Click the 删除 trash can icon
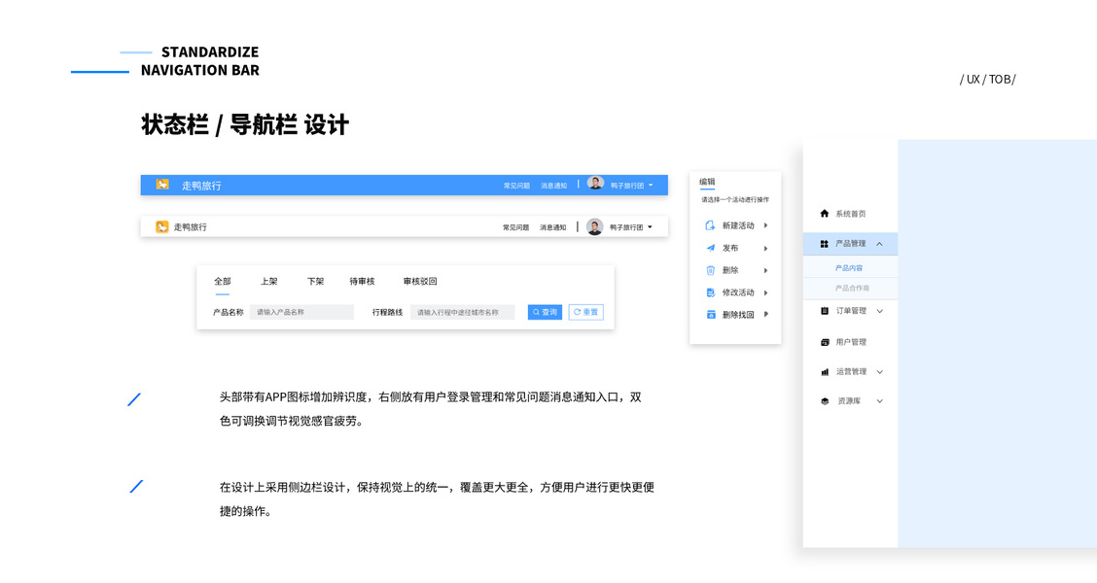The image size is (1097, 583). (x=710, y=270)
